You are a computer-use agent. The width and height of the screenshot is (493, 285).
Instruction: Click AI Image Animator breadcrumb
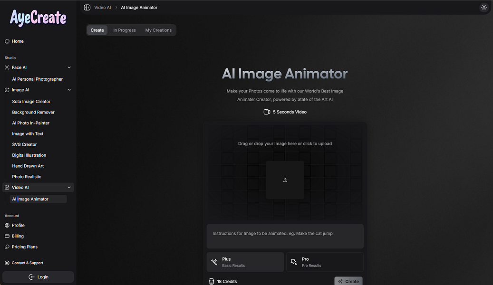click(x=139, y=8)
